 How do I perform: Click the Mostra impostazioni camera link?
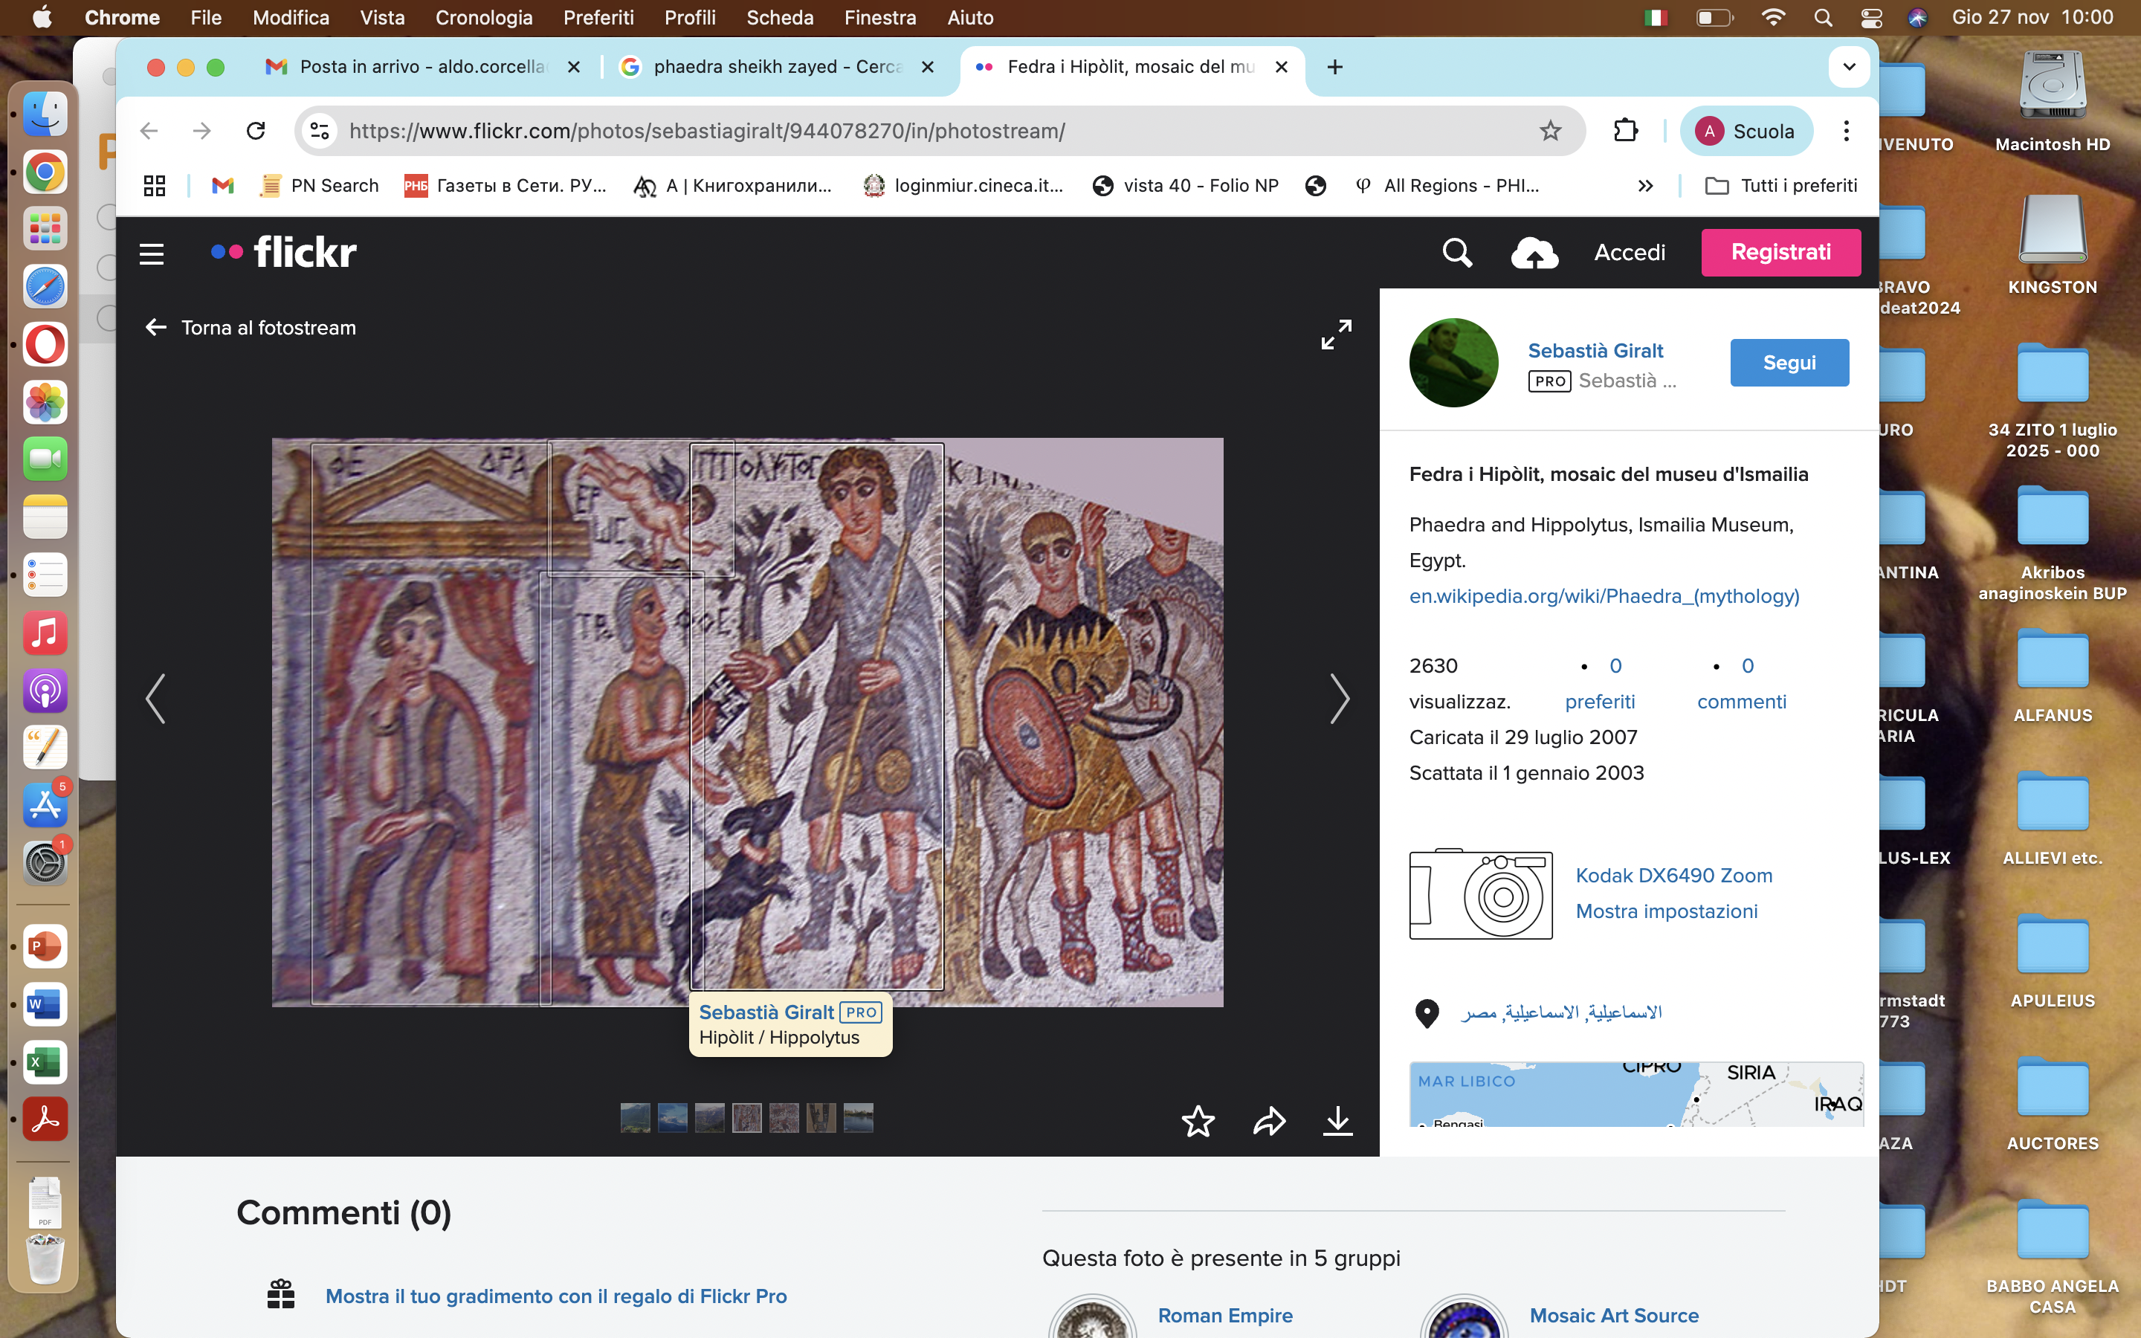tap(1666, 911)
